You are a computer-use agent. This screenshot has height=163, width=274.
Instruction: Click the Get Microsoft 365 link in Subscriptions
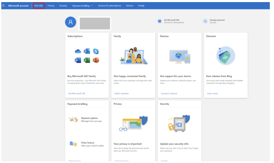77,94
